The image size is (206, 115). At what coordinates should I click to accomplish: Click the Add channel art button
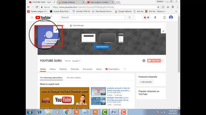coord(102,47)
